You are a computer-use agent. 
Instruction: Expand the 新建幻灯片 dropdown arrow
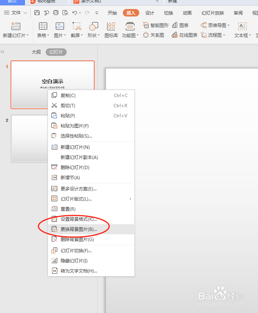tap(27, 35)
